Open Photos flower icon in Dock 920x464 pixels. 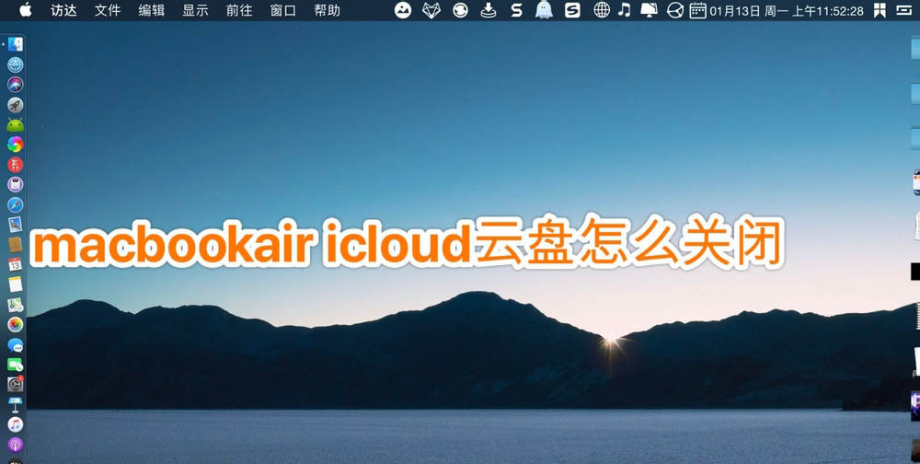tap(16, 324)
